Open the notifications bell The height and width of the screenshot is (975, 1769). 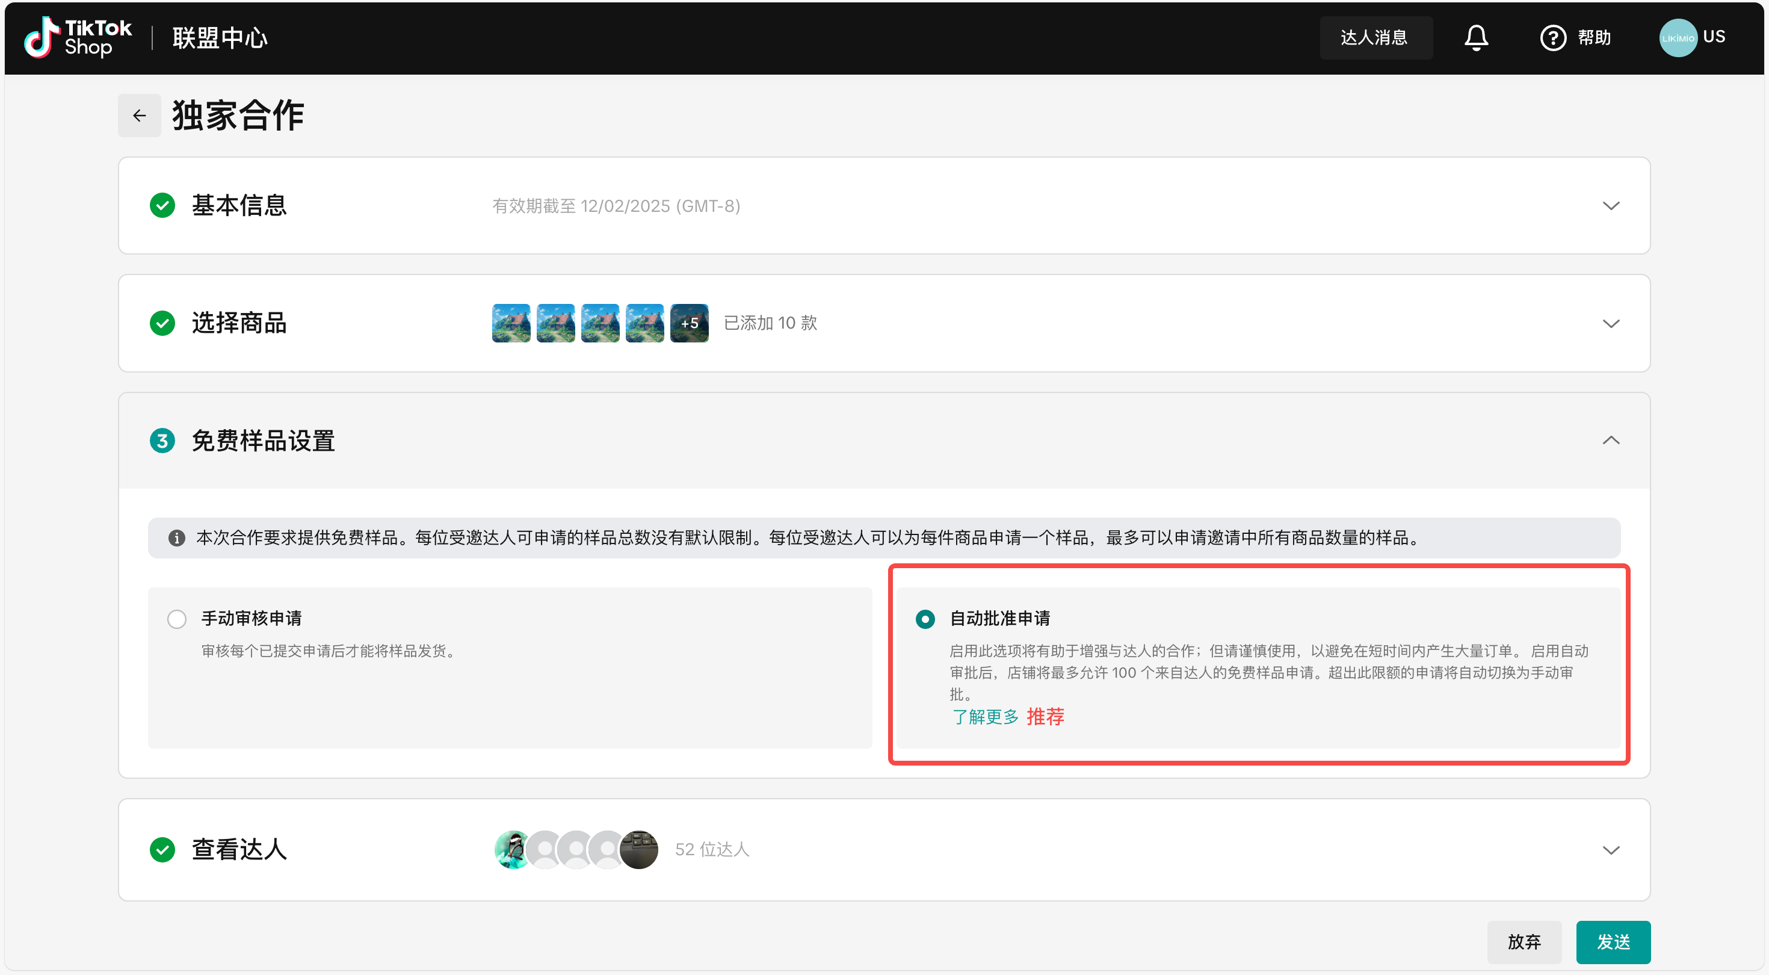point(1475,37)
